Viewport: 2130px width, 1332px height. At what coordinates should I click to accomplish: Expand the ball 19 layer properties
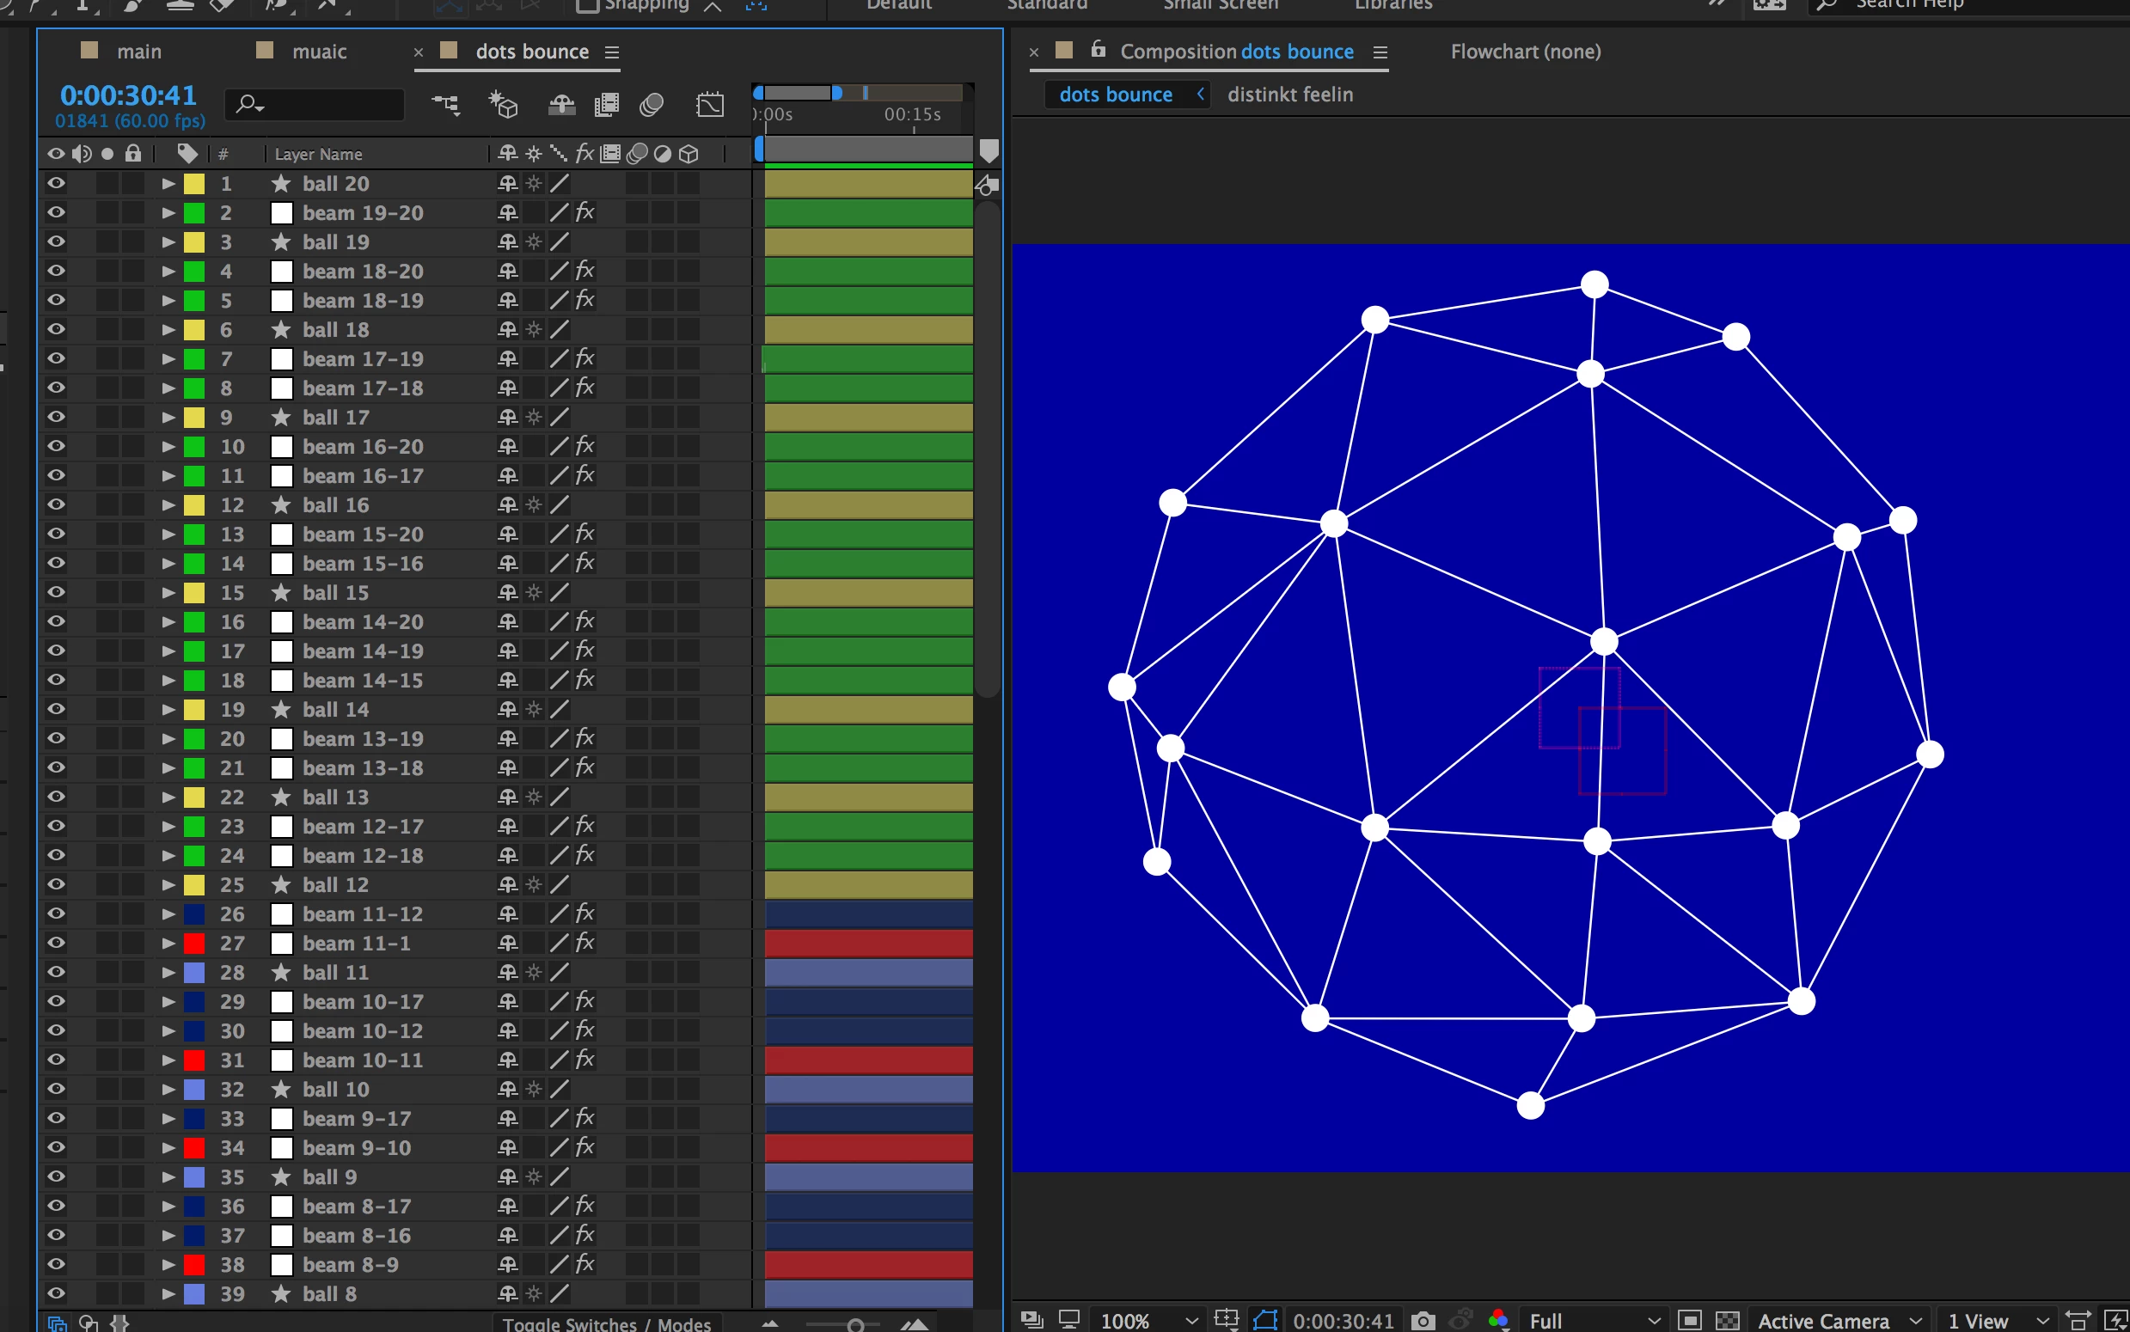pos(168,242)
